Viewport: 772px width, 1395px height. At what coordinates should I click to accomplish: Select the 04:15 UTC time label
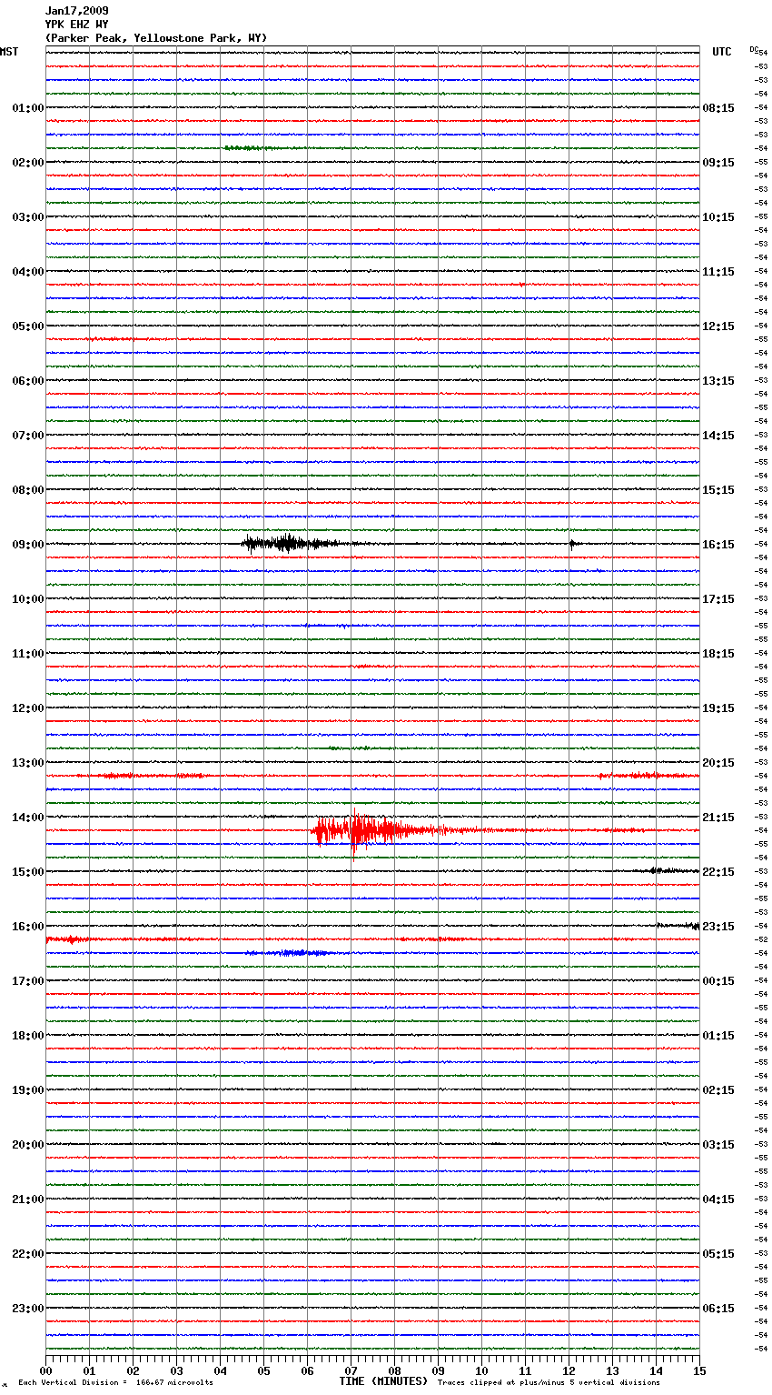point(718,1199)
